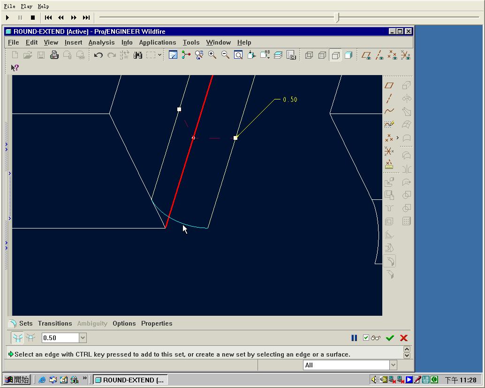The height and width of the screenshot is (388, 485).
Task: Expand the Datum Point flyout arrow
Action: tap(397, 137)
